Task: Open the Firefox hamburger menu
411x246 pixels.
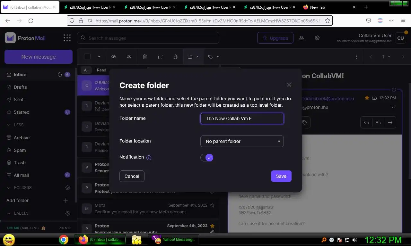Action: (x=403, y=20)
